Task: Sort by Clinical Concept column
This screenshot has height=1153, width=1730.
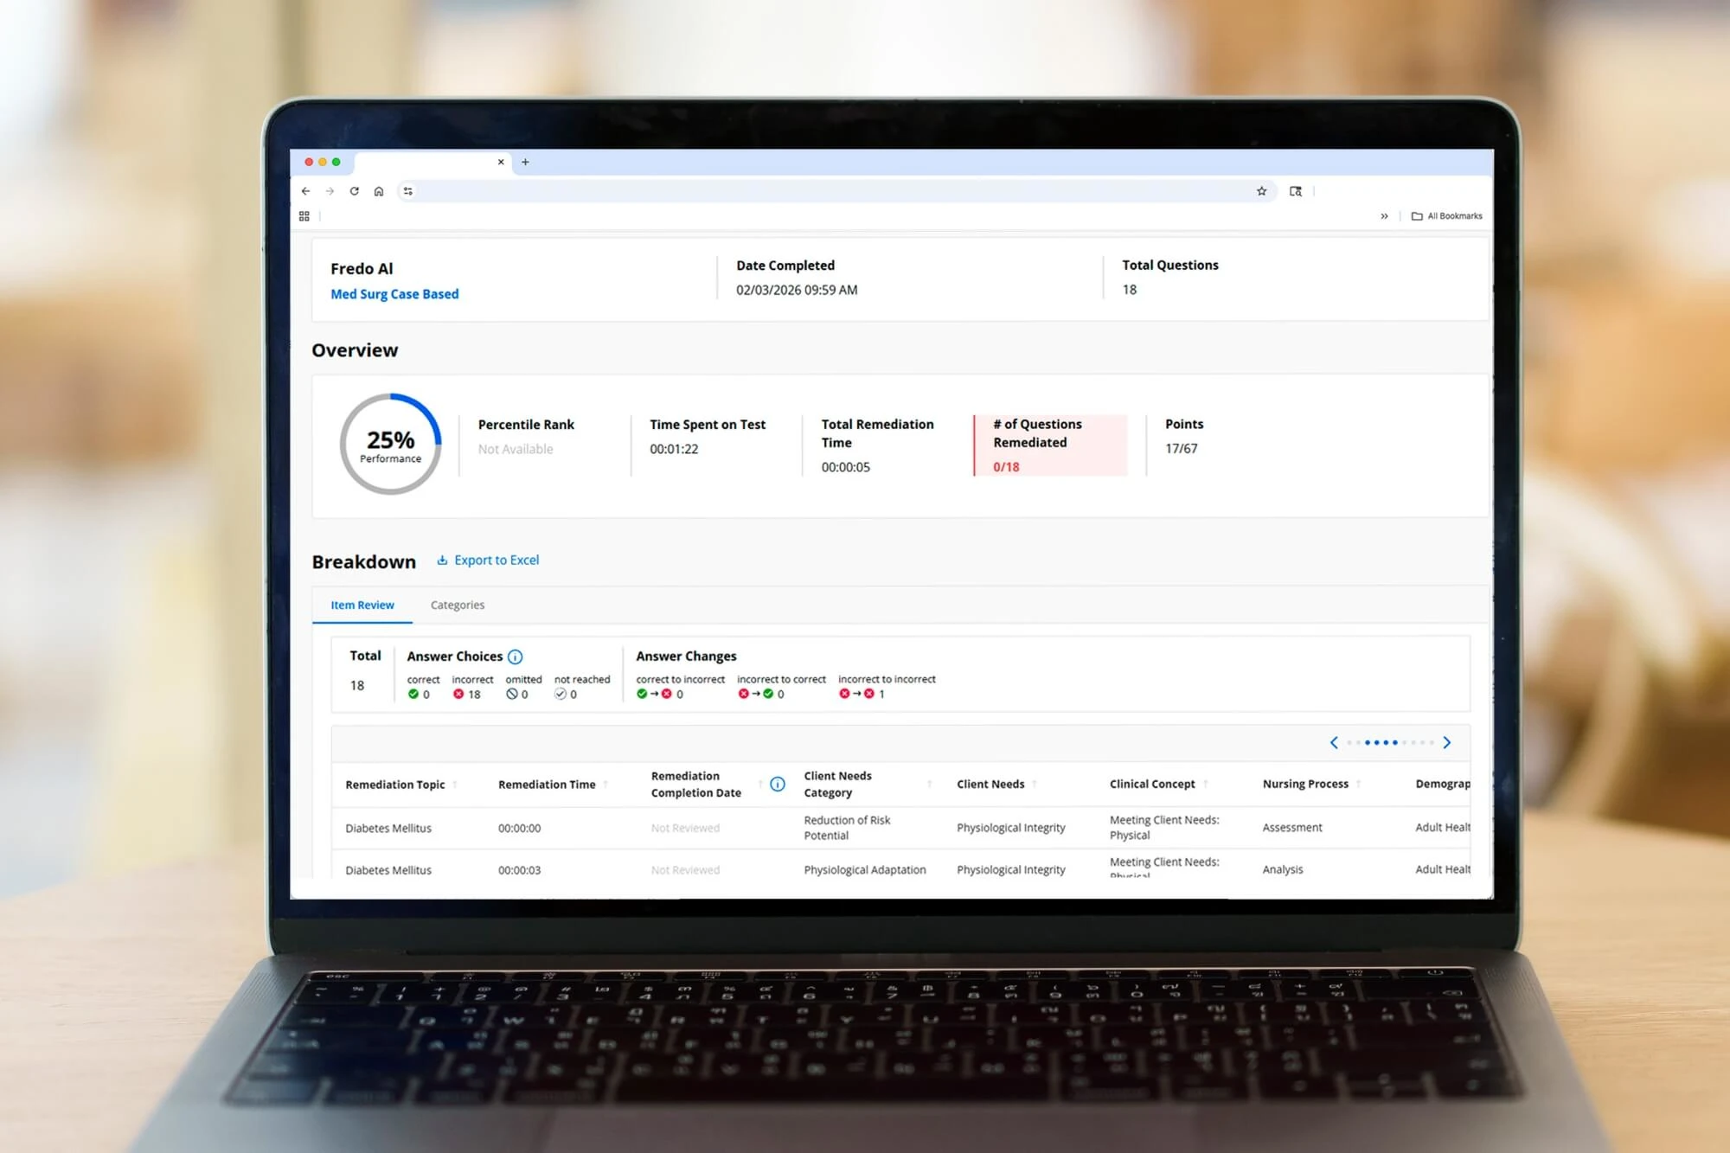Action: tap(1152, 784)
